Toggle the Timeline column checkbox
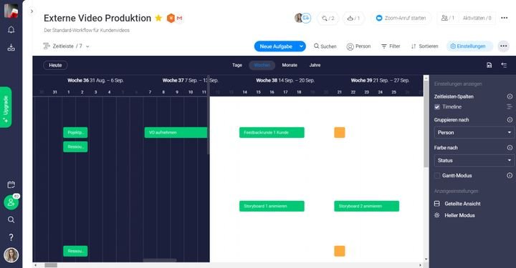 coord(437,107)
